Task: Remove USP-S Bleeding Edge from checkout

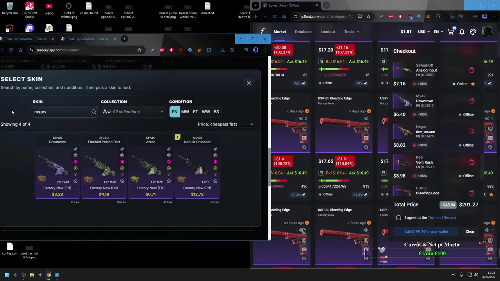Action: click(x=471, y=193)
